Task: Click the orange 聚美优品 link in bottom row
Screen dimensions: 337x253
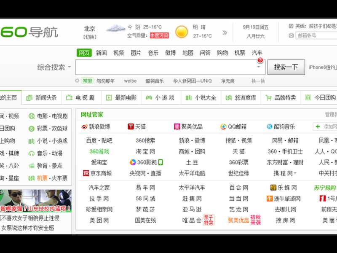Action: click(238, 220)
